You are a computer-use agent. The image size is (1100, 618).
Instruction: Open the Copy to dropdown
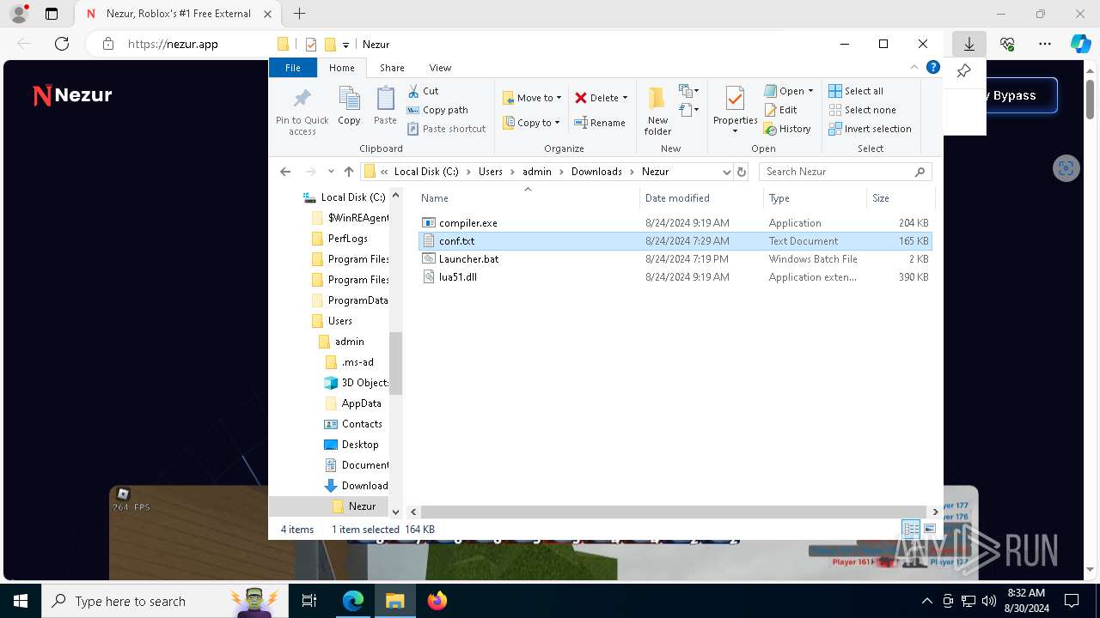532,123
